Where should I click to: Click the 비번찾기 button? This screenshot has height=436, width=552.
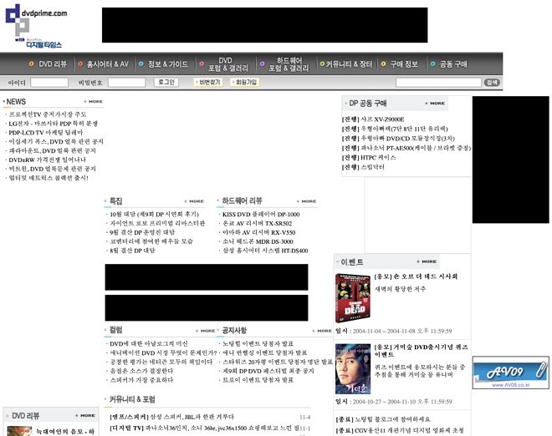point(208,83)
